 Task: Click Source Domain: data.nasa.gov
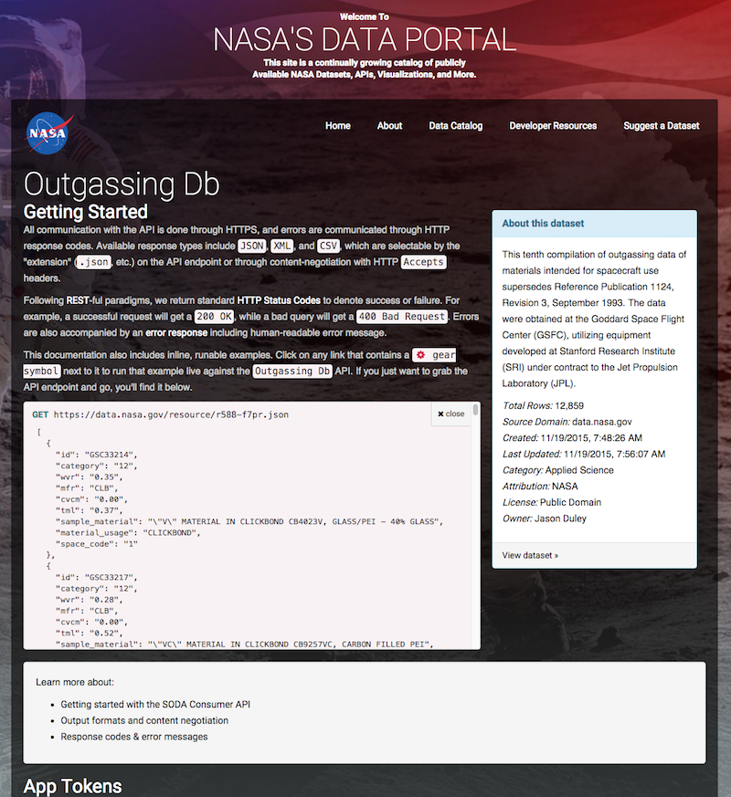coord(567,422)
